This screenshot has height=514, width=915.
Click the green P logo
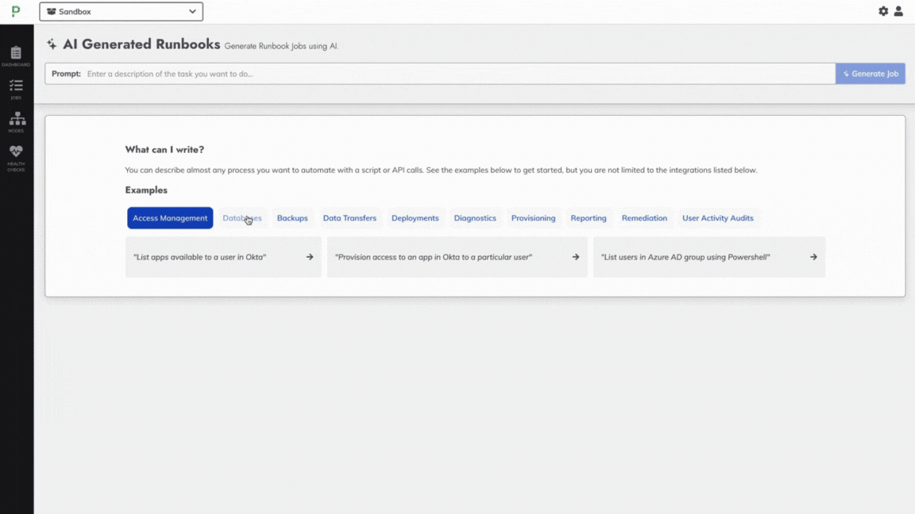16,12
